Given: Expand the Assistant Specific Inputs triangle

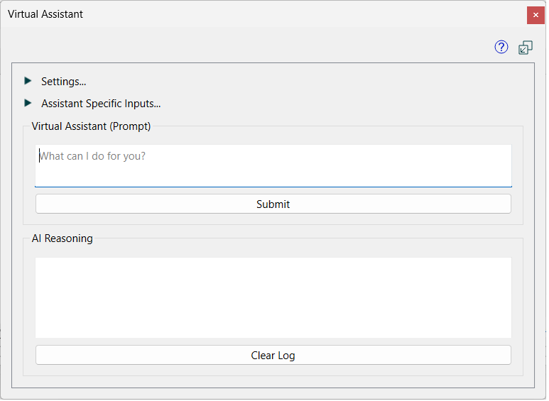Looking at the screenshot, I should (x=28, y=103).
